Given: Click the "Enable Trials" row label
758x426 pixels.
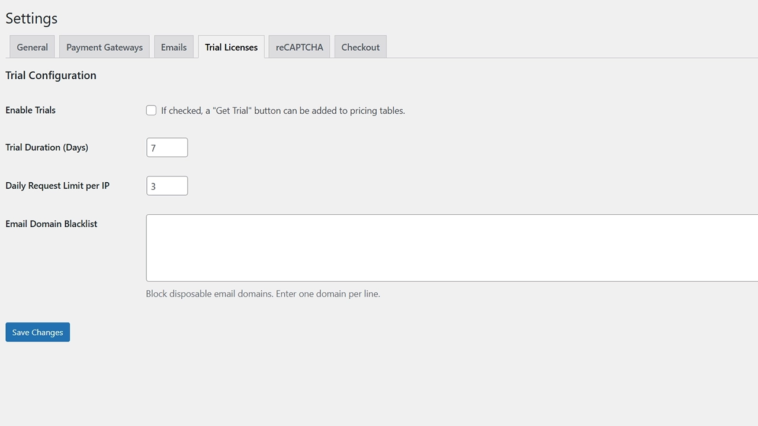Looking at the screenshot, I should [31, 110].
